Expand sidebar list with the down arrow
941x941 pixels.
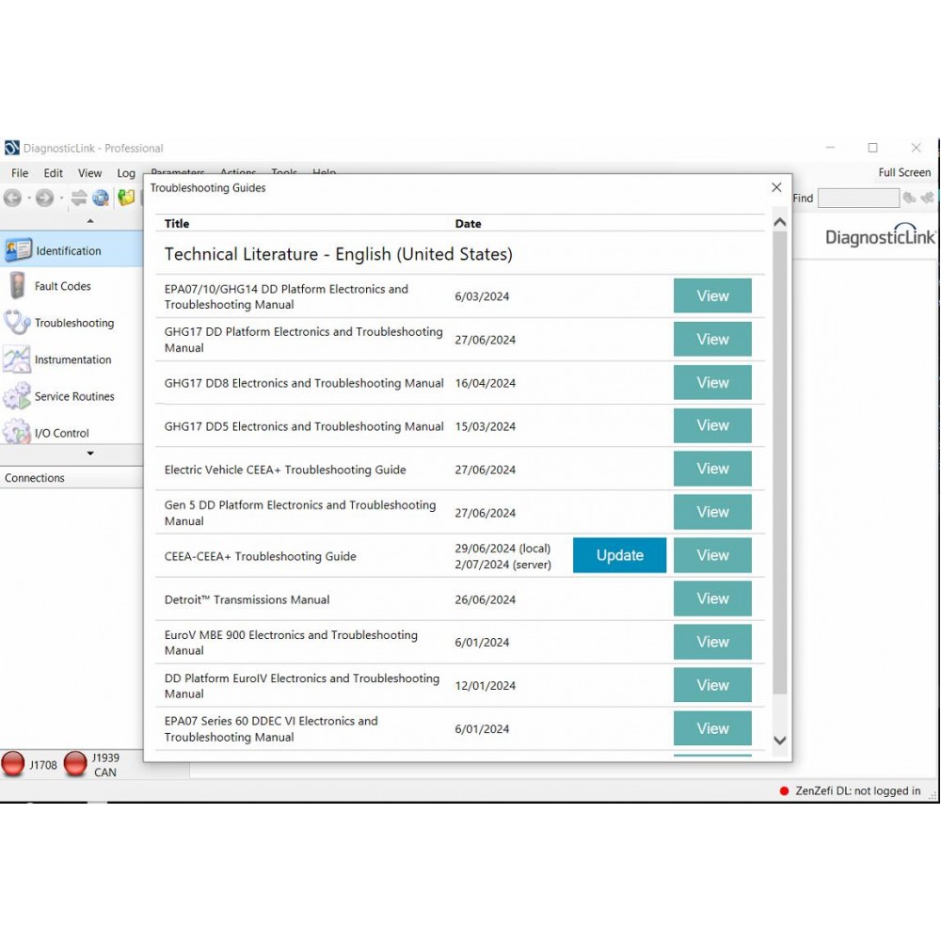click(x=90, y=454)
